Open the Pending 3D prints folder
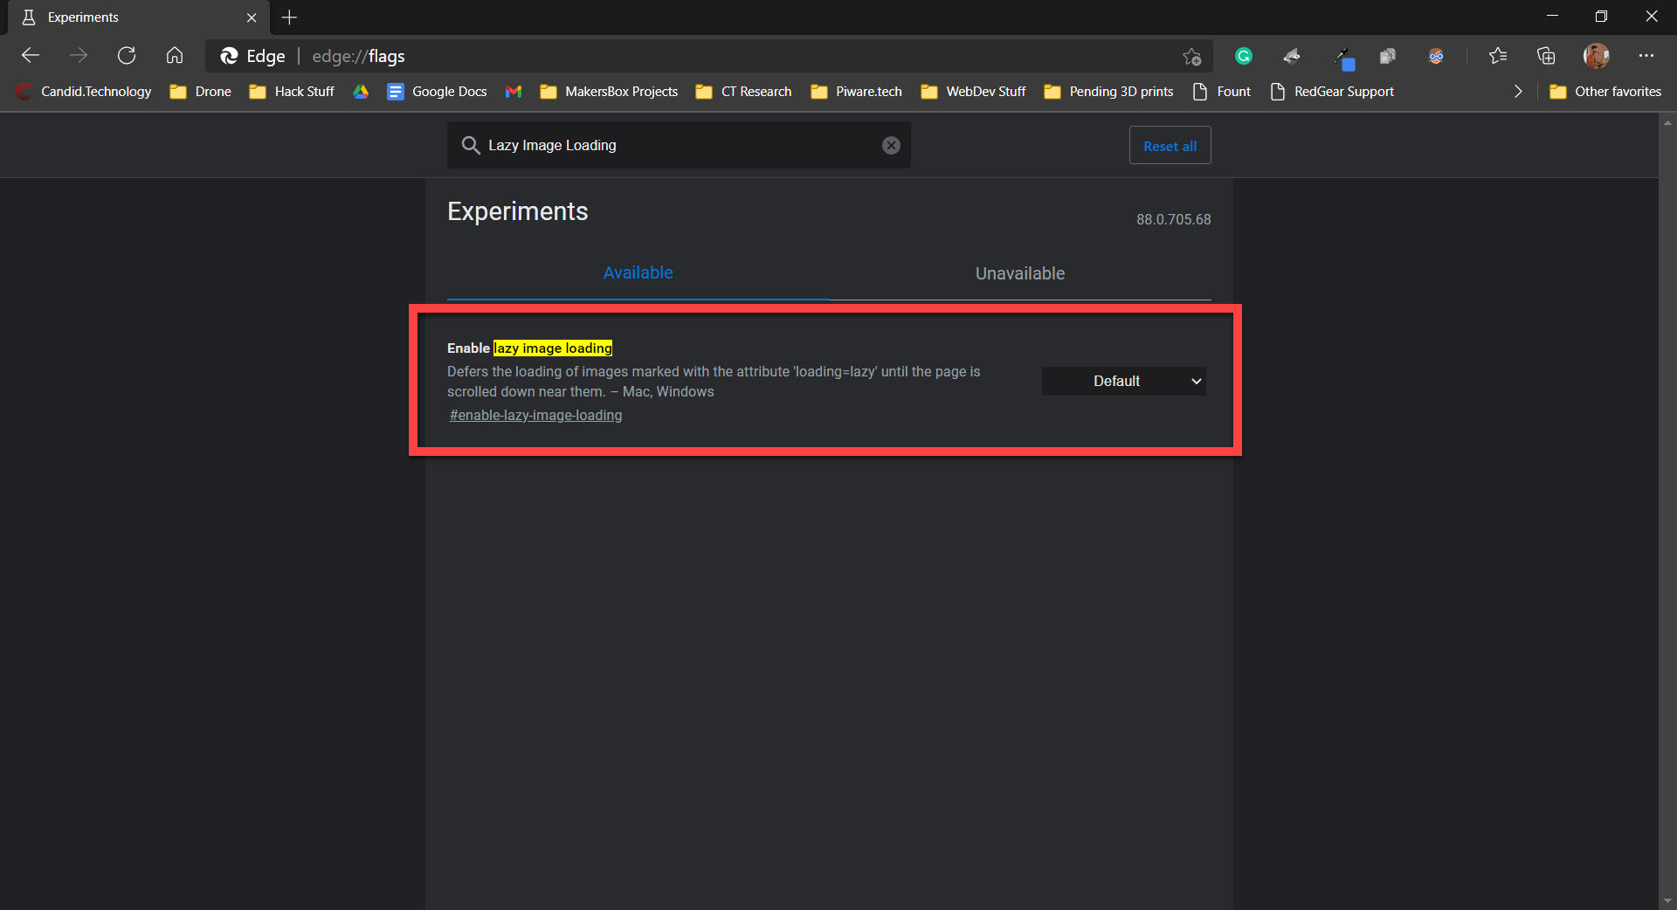1677x910 pixels. point(1108,92)
